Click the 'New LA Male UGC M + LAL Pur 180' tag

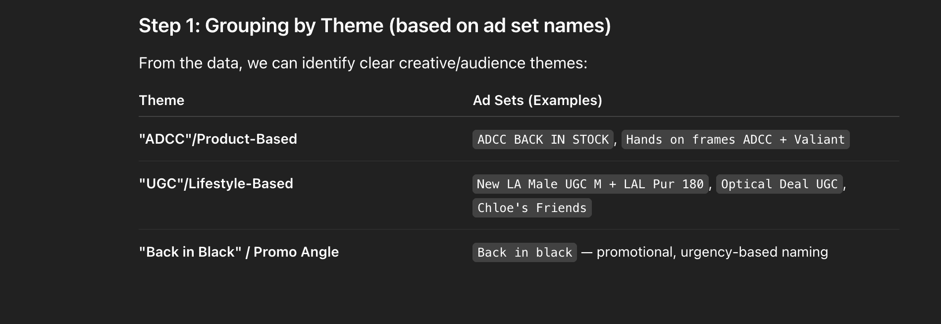tap(590, 184)
